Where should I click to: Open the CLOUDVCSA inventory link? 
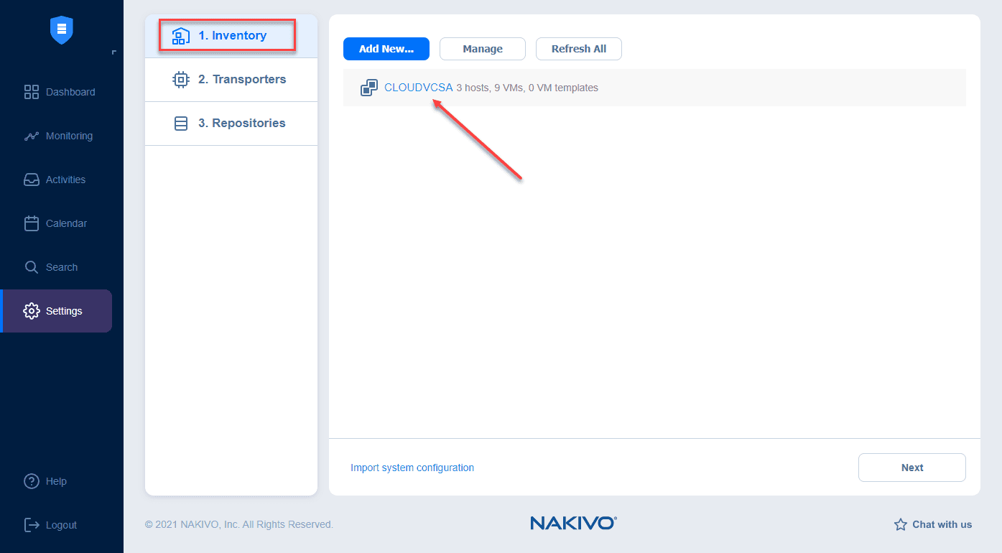[419, 88]
